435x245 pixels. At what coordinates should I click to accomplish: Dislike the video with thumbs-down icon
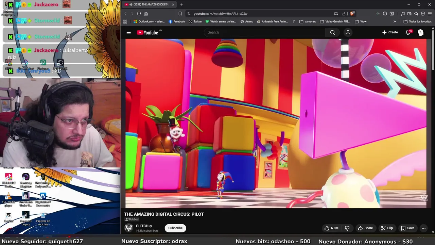(347, 228)
